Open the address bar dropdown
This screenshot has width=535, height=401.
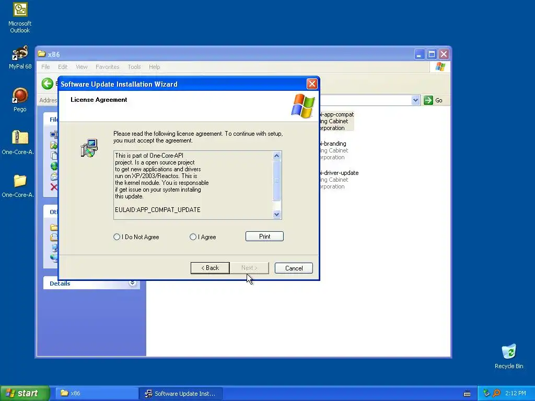[x=415, y=100]
